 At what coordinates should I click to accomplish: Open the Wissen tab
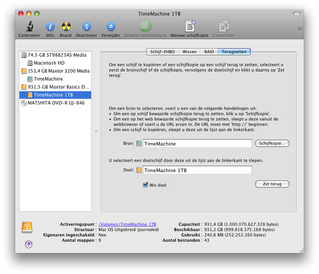click(x=189, y=52)
